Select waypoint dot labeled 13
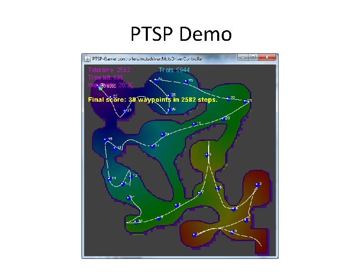Screen dimensions: 362x272 pyautogui.click(x=123, y=184)
